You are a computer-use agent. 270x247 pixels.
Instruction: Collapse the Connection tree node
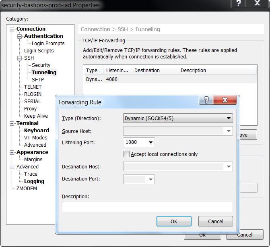(12, 29)
